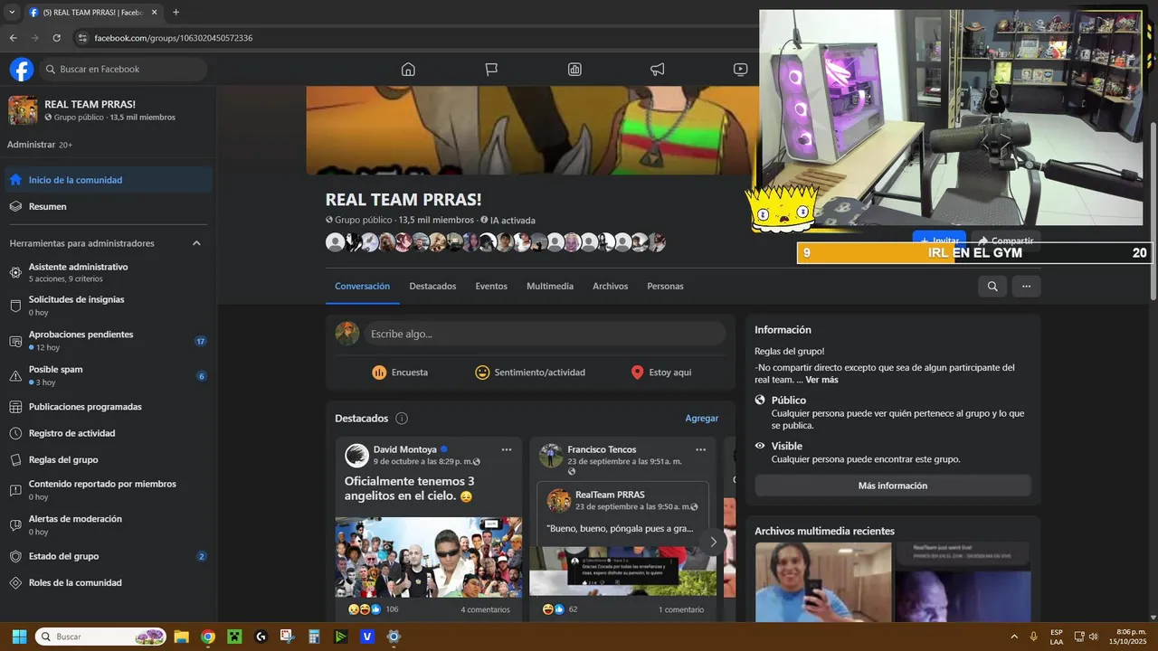The width and height of the screenshot is (1158, 651).
Task: Open the Pages flag icon
Action: [x=491, y=70]
